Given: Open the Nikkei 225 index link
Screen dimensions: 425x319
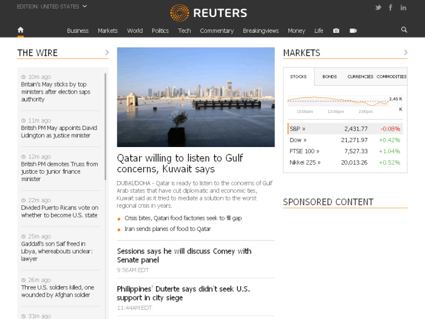Looking at the screenshot, I should (x=305, y=162).
